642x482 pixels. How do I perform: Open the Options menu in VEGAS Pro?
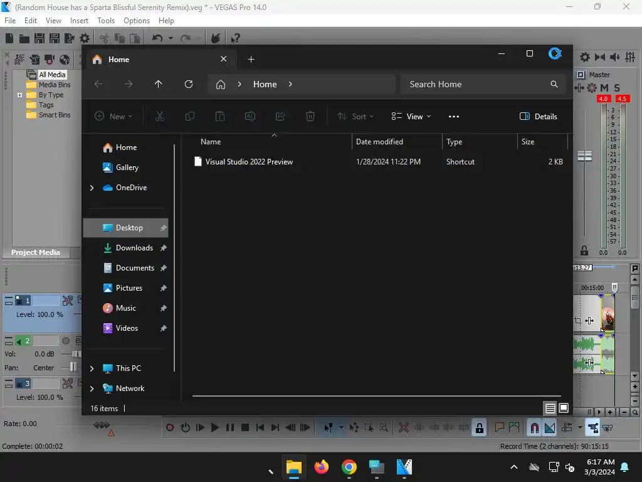pyautogui.click(x=137, y=21)
